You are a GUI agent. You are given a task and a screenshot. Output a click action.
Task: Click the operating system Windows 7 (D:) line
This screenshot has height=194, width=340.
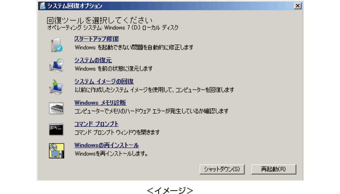click(113, 28)
